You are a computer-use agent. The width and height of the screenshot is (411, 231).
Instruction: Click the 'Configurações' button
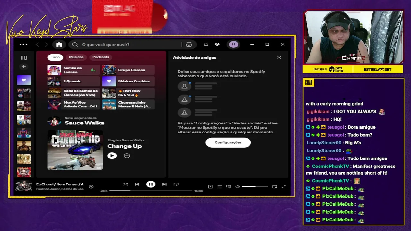228,142
